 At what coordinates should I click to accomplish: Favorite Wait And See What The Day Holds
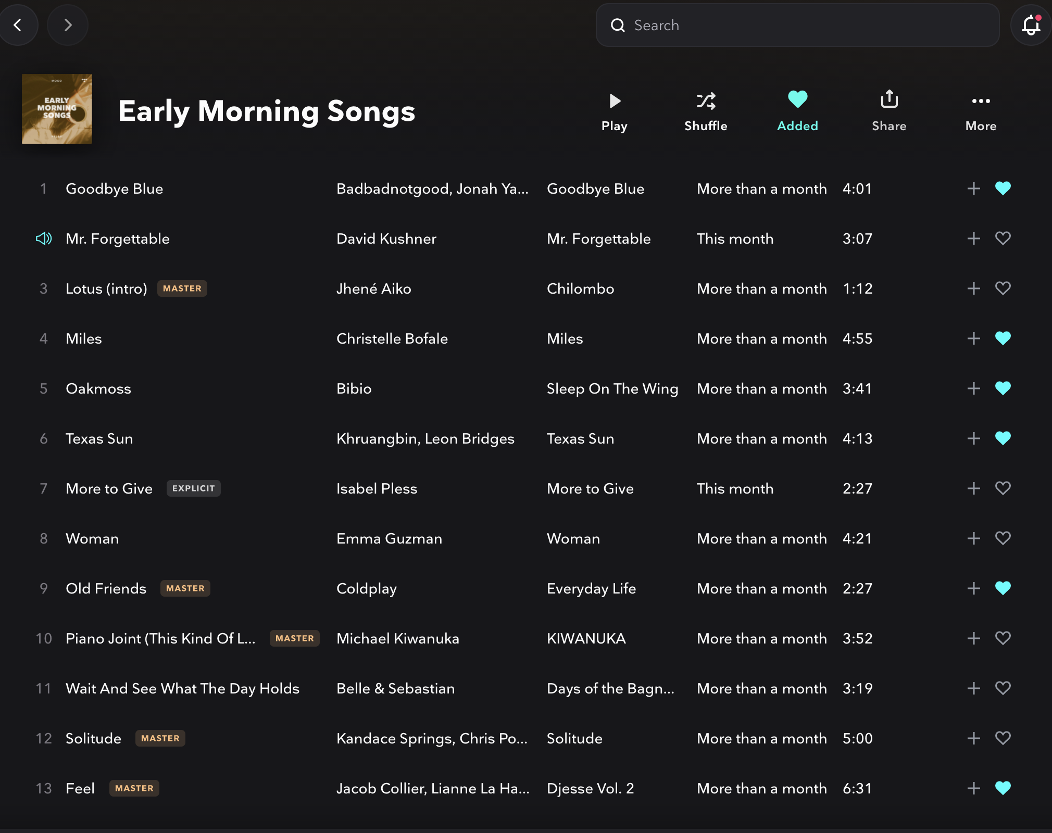coord(1003,688)
